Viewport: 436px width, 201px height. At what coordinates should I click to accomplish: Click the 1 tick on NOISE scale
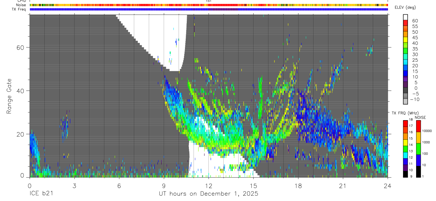coord(423,177)
